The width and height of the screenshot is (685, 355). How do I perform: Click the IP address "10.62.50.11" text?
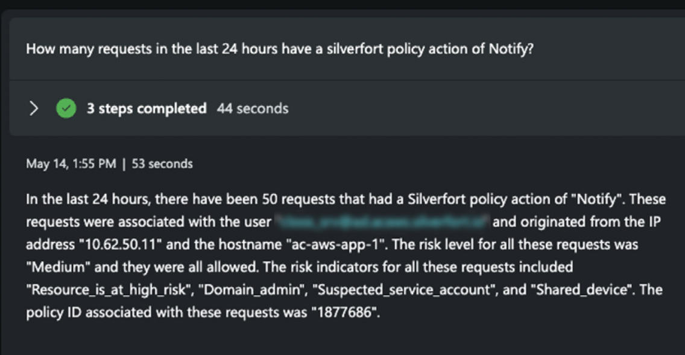coord(120,244)
